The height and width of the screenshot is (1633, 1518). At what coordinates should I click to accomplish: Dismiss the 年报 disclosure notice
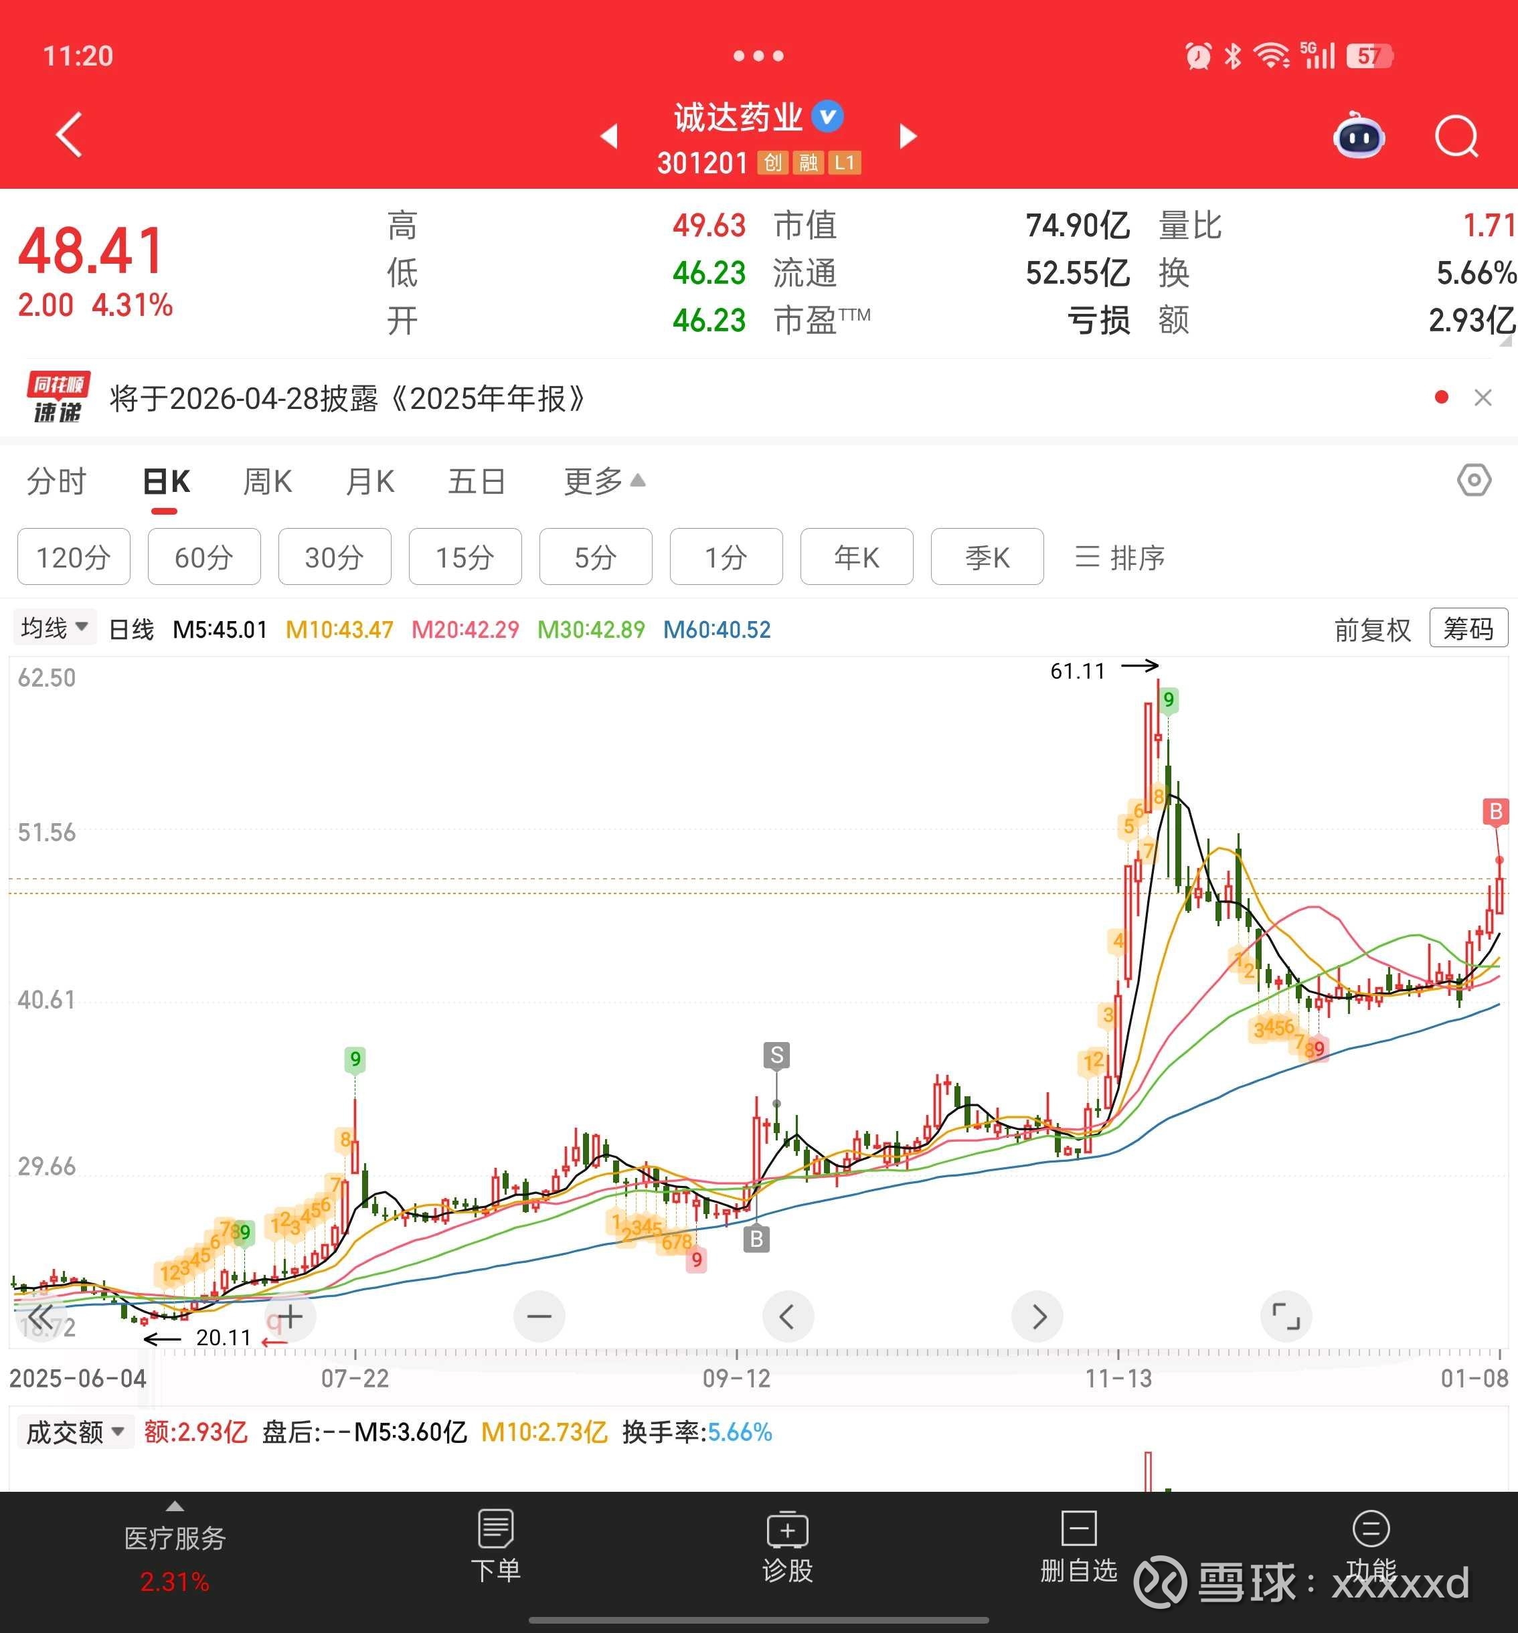(1483, 398)
